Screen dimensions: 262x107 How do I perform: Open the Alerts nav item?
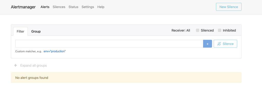pos(45,7)
